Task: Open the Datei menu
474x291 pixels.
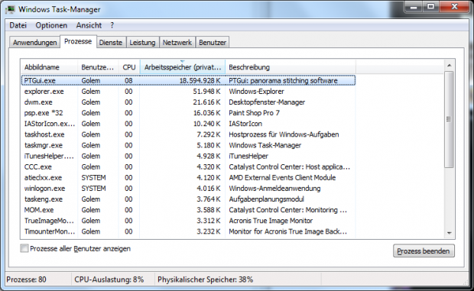Action: pyautogui.click(x=18, y=25)
